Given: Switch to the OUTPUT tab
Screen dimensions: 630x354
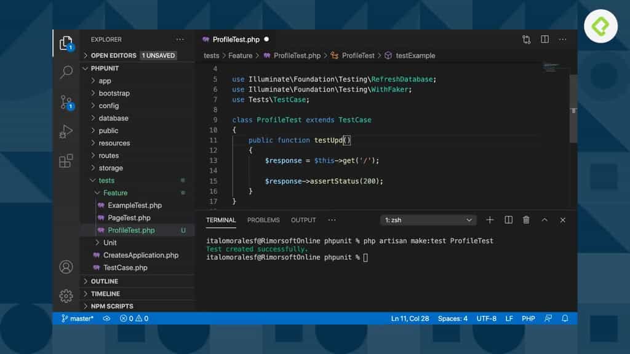Looking at the screenshot, I should coord(303,219).
